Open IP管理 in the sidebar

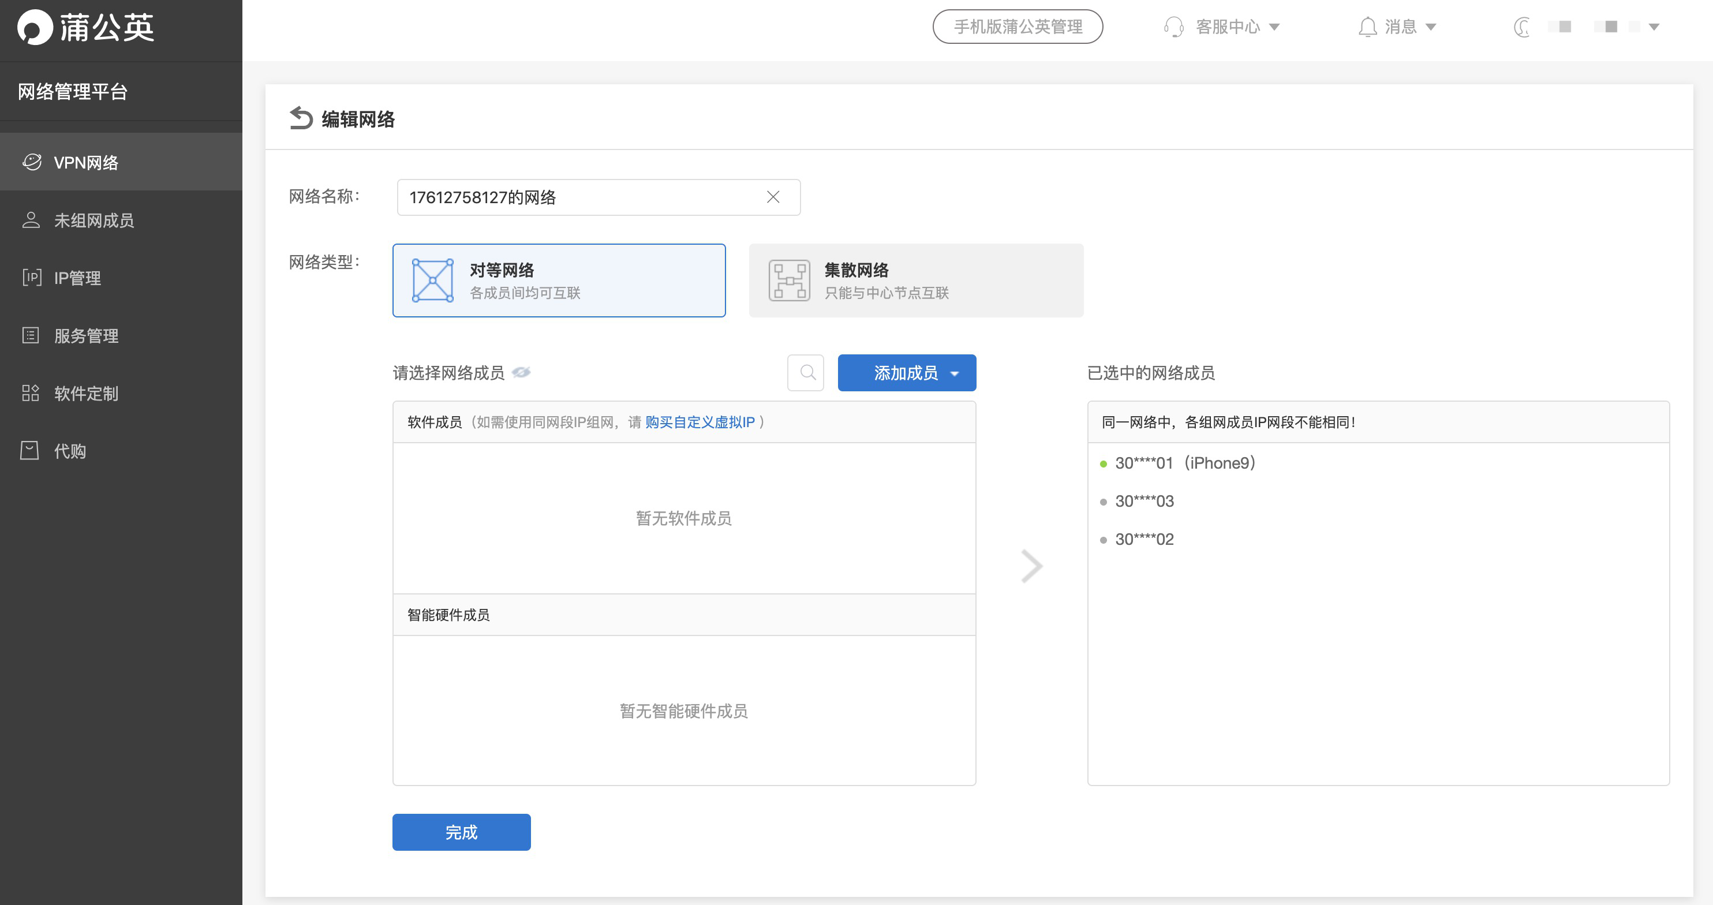121,278
